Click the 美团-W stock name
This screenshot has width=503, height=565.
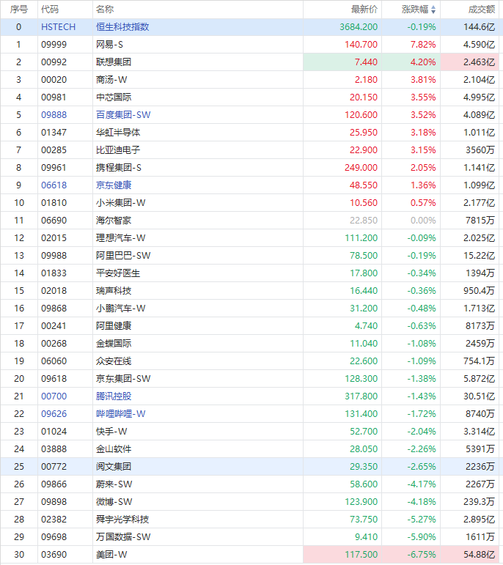pos(111,555)
